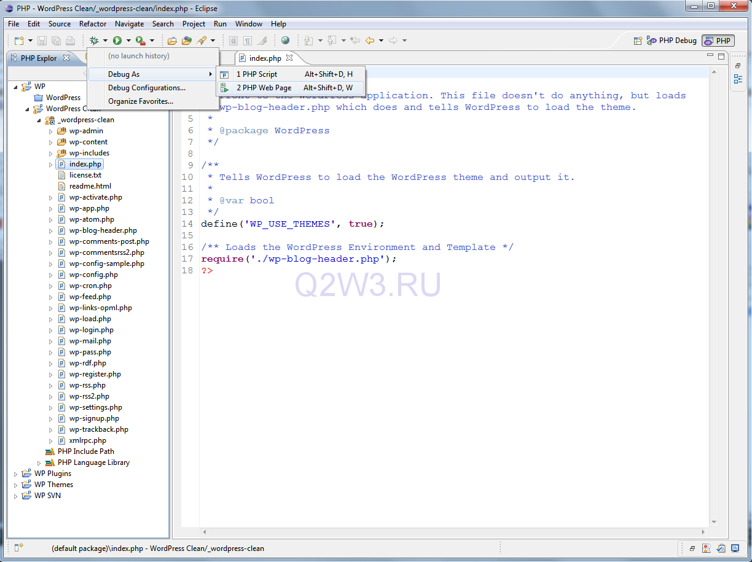Choose Debug Configurations... entry

click(153, 88)
